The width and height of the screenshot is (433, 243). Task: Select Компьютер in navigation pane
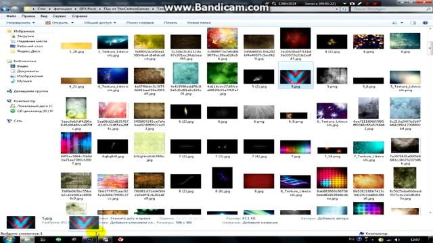pos(24,101)
